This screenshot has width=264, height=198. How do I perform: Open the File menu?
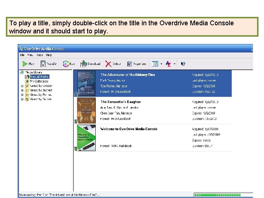22,55
